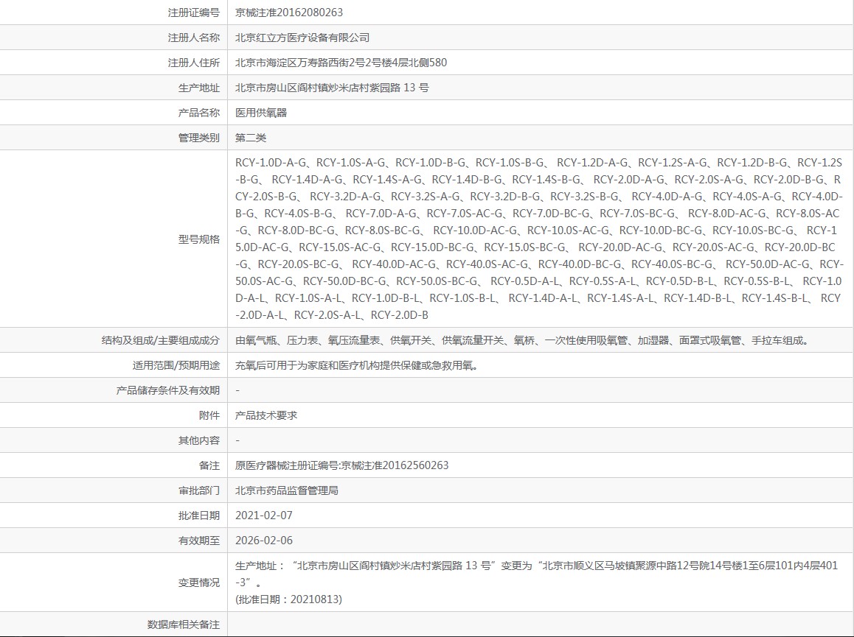Select the 生产地址 label
The height and width of the screenshot is (637, 854).
pyautogui.click(x=199, y=88)
